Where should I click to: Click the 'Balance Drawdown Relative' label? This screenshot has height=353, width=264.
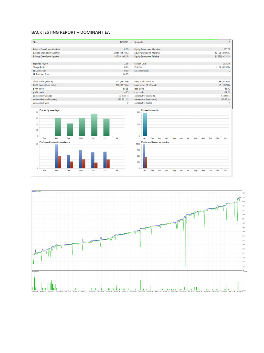pos(46,57)
